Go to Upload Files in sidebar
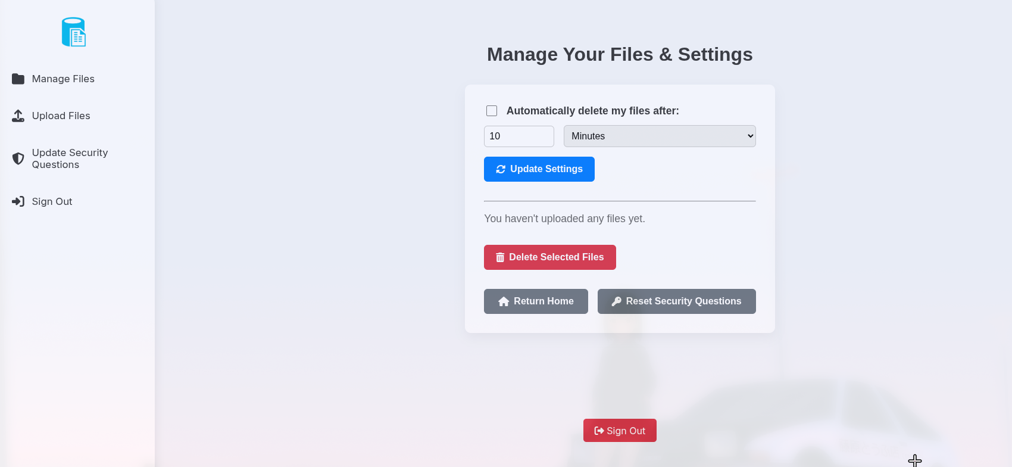 click(61, 116)
